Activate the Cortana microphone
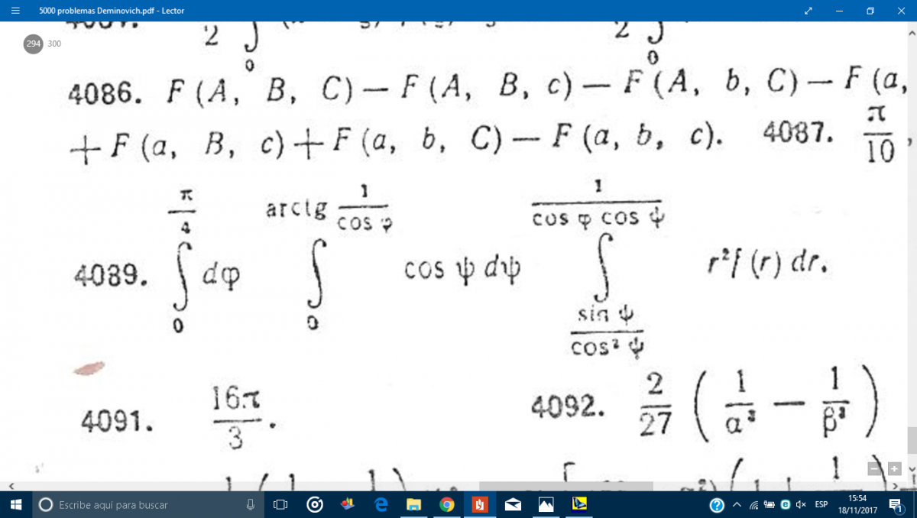The height and width of the screenshot is (518, 917). [251, 504]
